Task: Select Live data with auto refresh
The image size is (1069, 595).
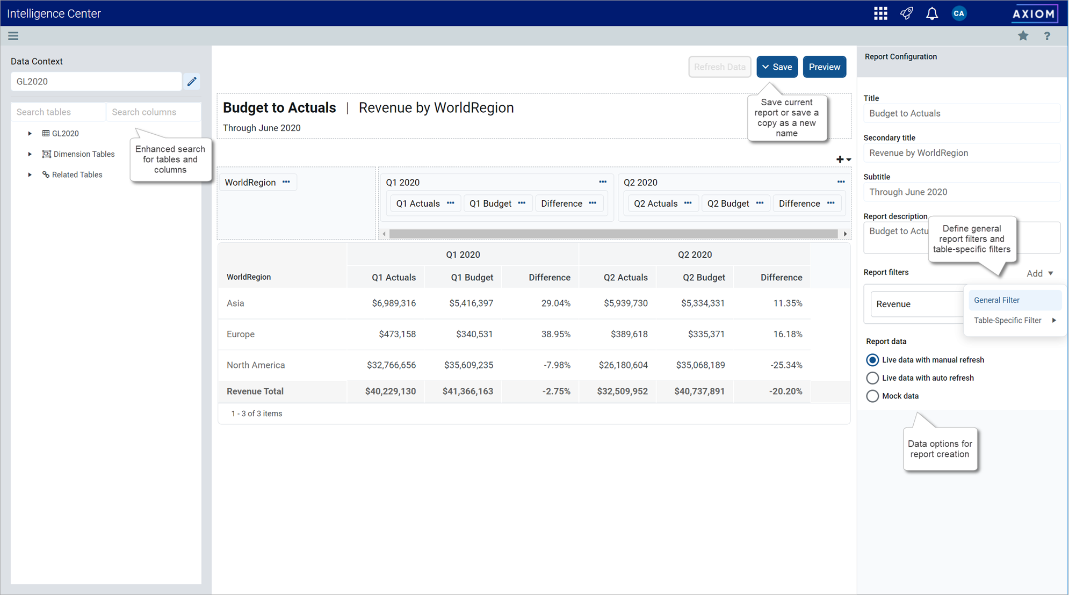Action: click(x=872, y=378)
